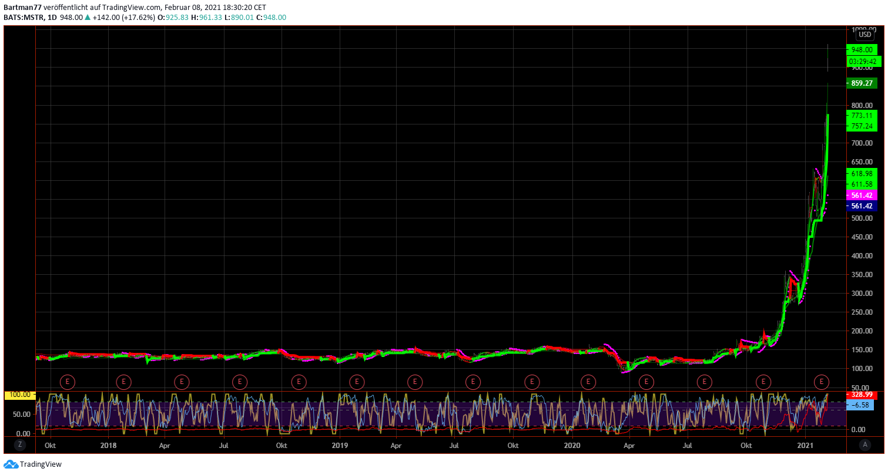Click the April 2019 earnings E marker
This screenshot has height=475, width=888.
coord(415,382)
